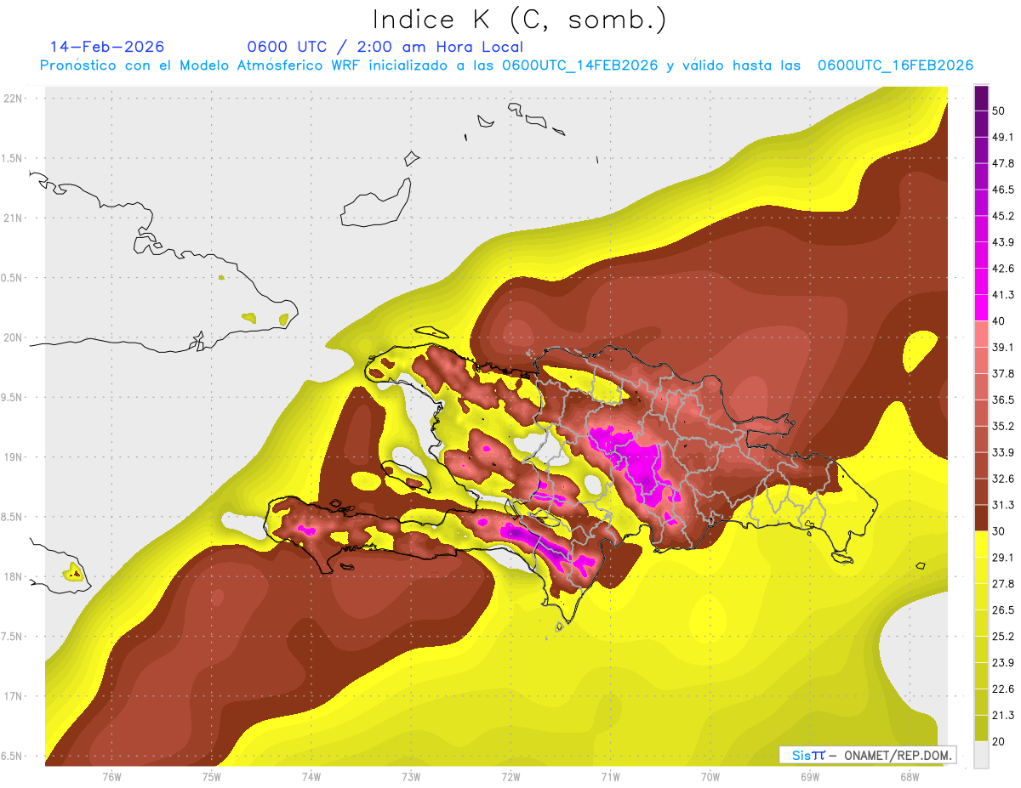Click the longitude label "75W"

pyautogui.click(x=212, y=777)
